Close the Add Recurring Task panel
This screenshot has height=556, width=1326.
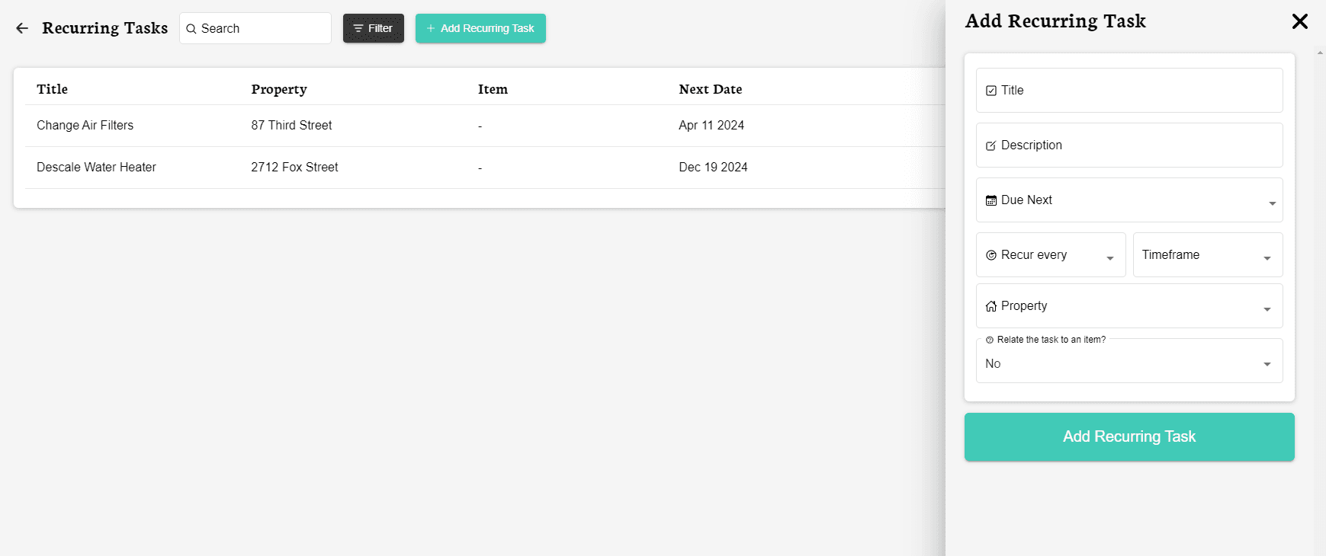1299,21
